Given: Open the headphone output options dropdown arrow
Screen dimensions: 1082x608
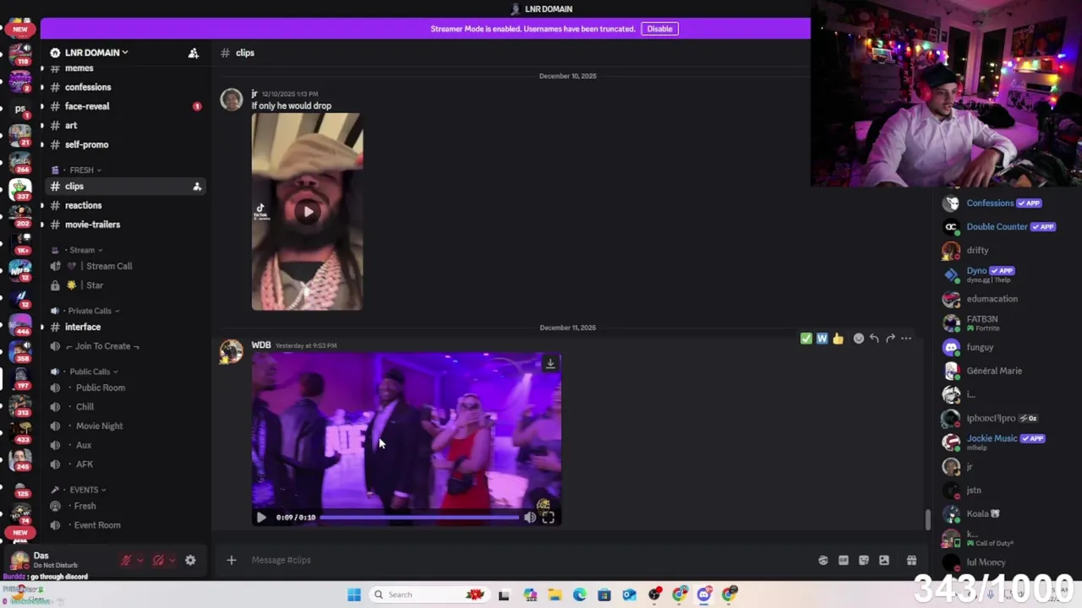Looking at the screenshot, I should coord(172,560).
